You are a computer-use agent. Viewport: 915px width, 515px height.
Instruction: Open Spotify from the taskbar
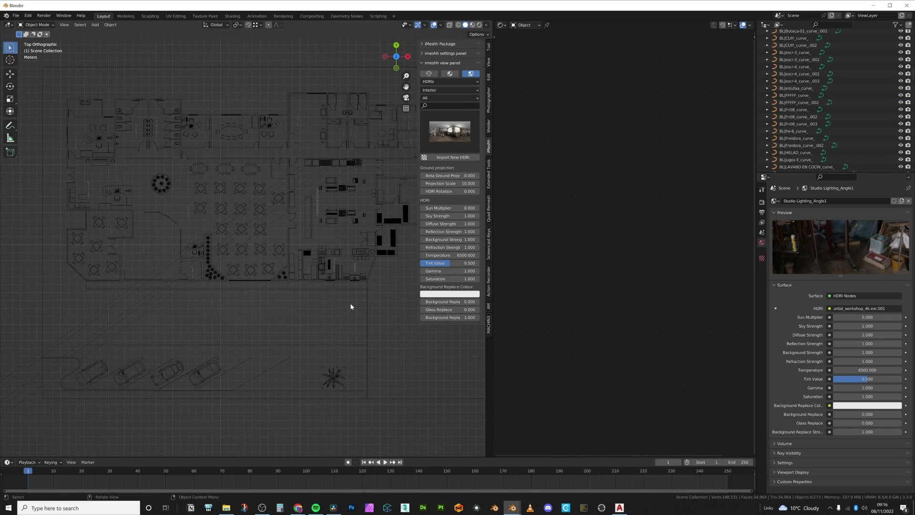click(315, 508)
